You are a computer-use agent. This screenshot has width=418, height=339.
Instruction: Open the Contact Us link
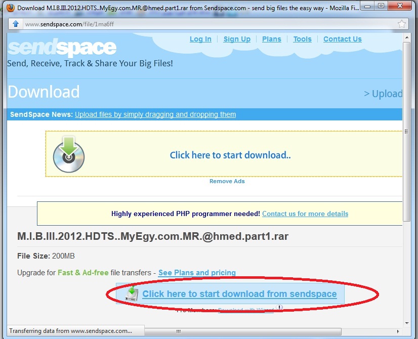click(342, 39)
